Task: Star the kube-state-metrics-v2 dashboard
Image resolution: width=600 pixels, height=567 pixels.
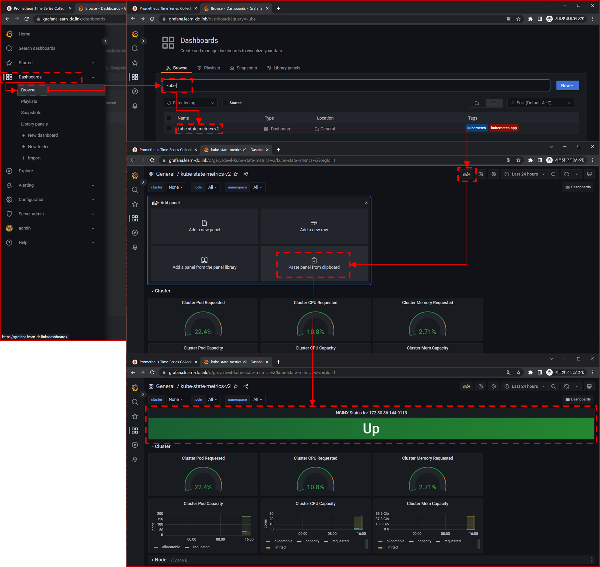Action: coord(236,174)
